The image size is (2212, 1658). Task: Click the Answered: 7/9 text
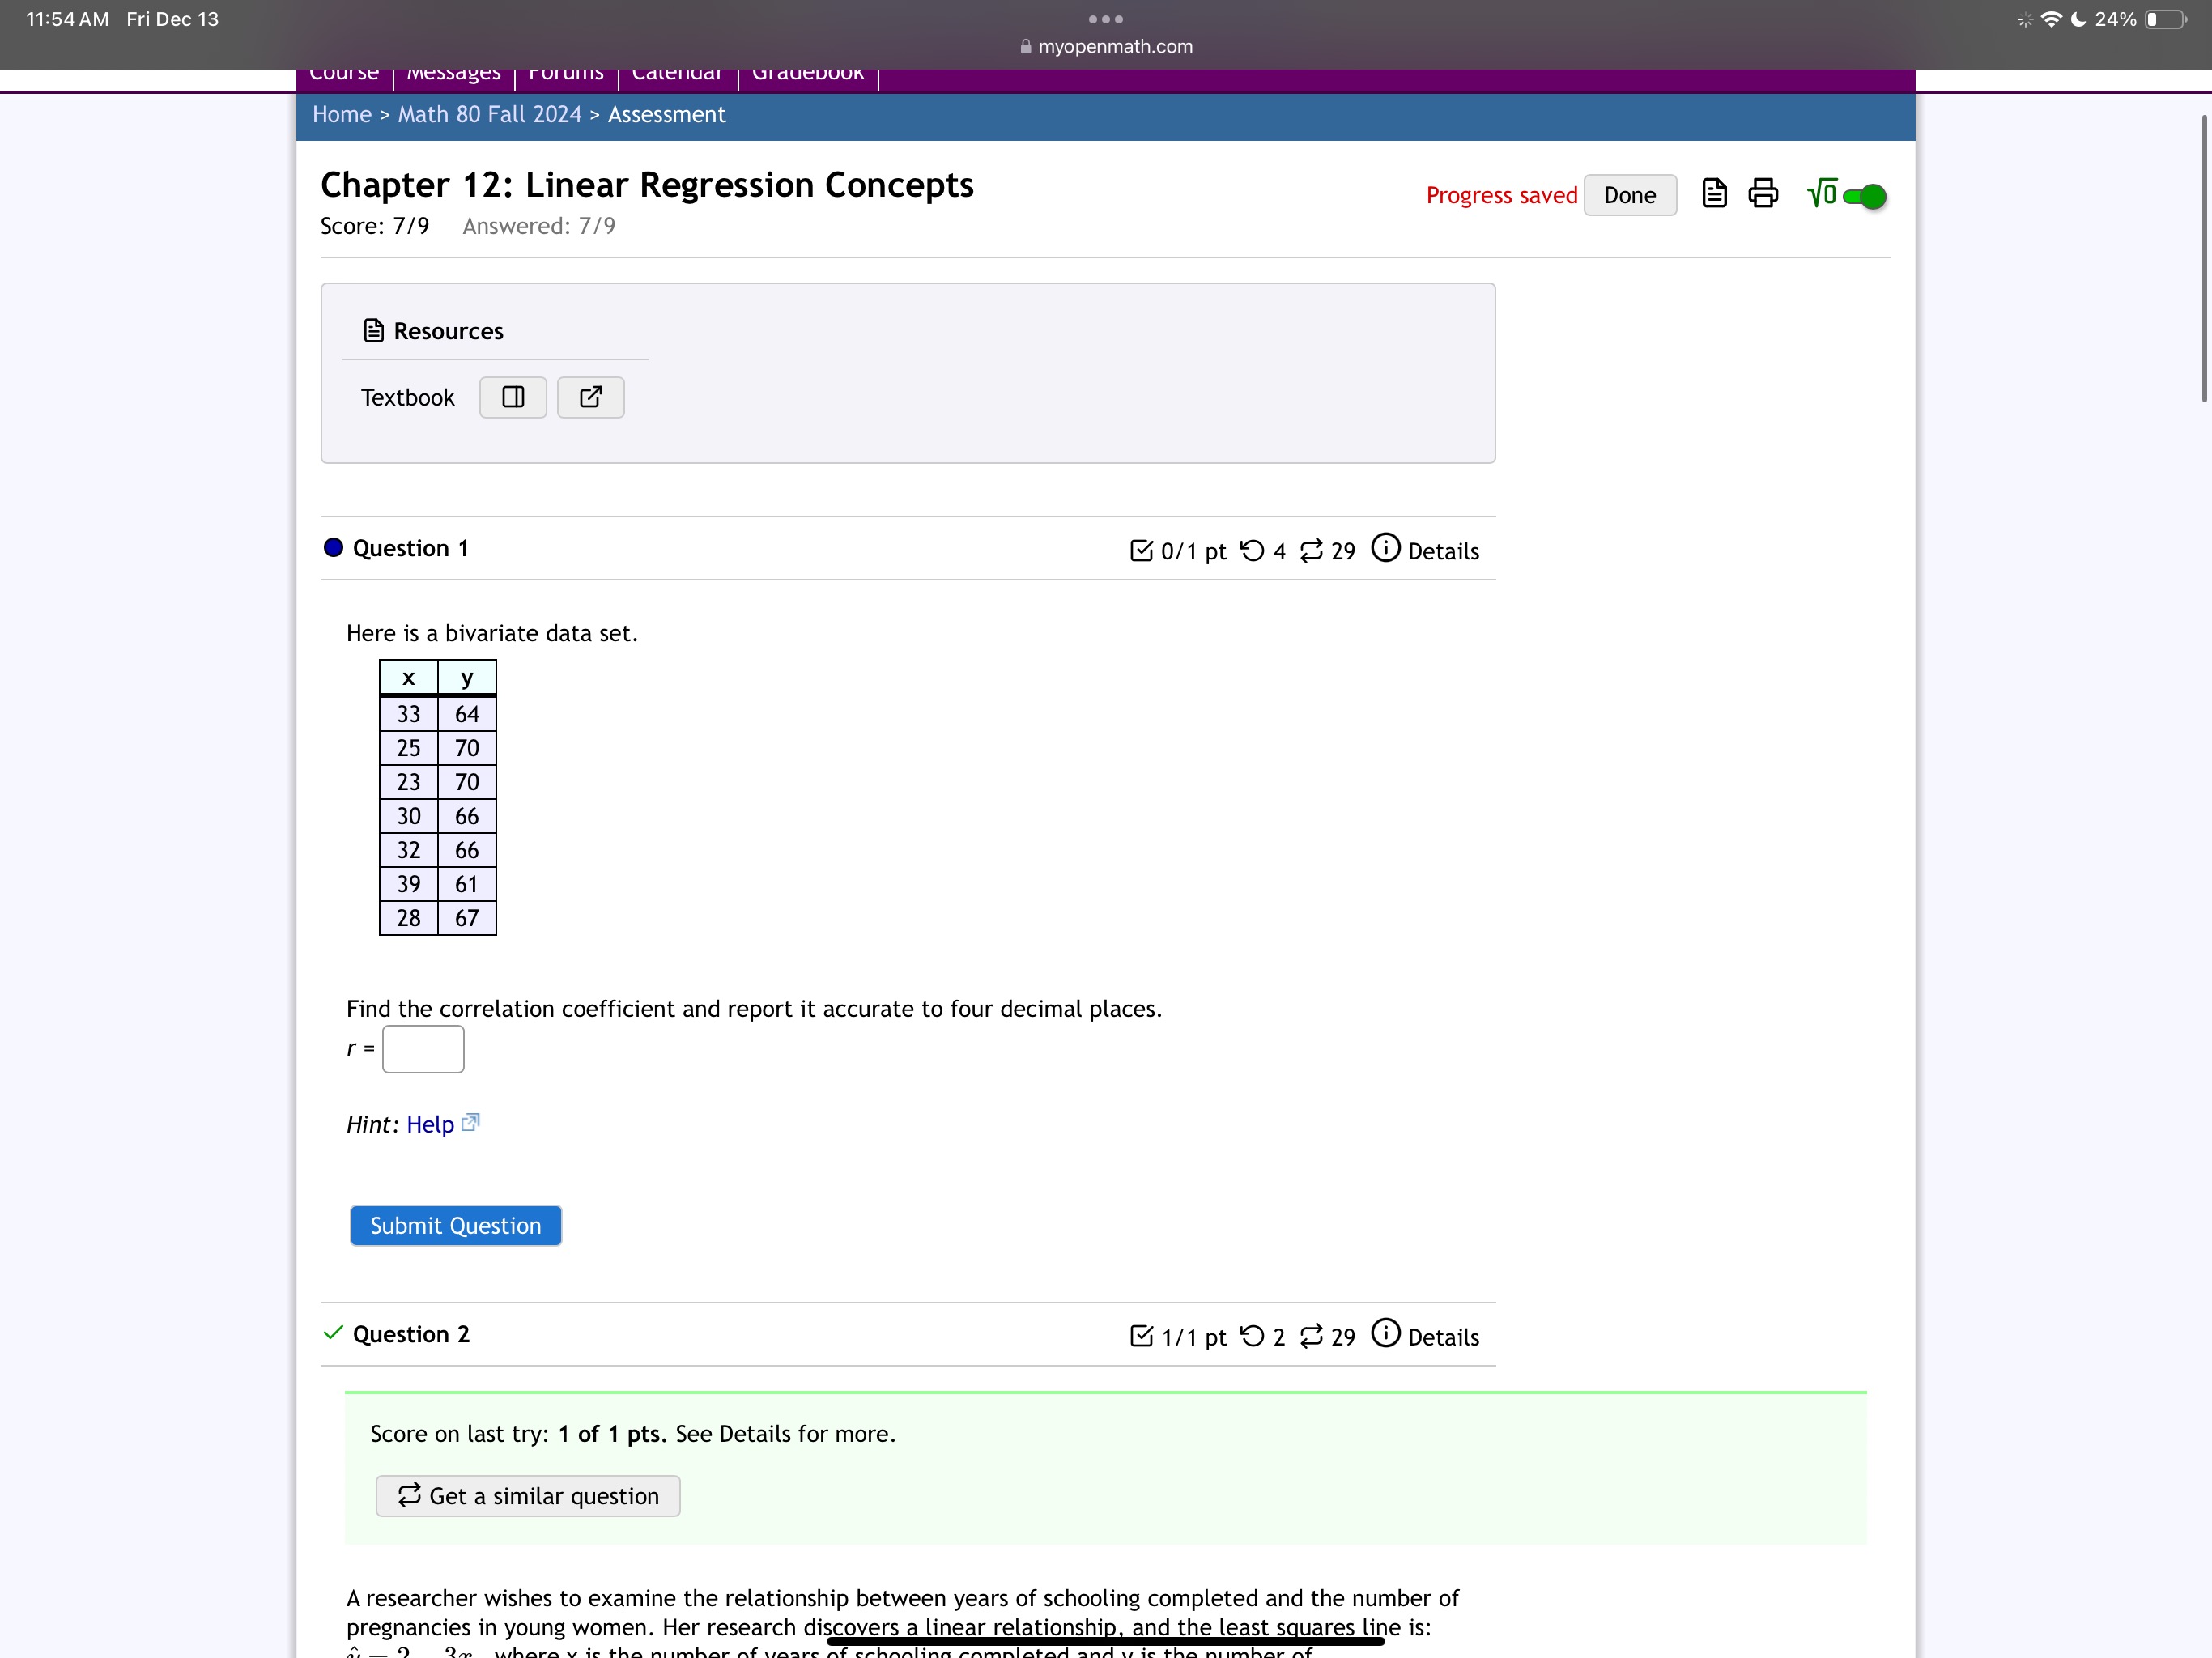(539, 226)
